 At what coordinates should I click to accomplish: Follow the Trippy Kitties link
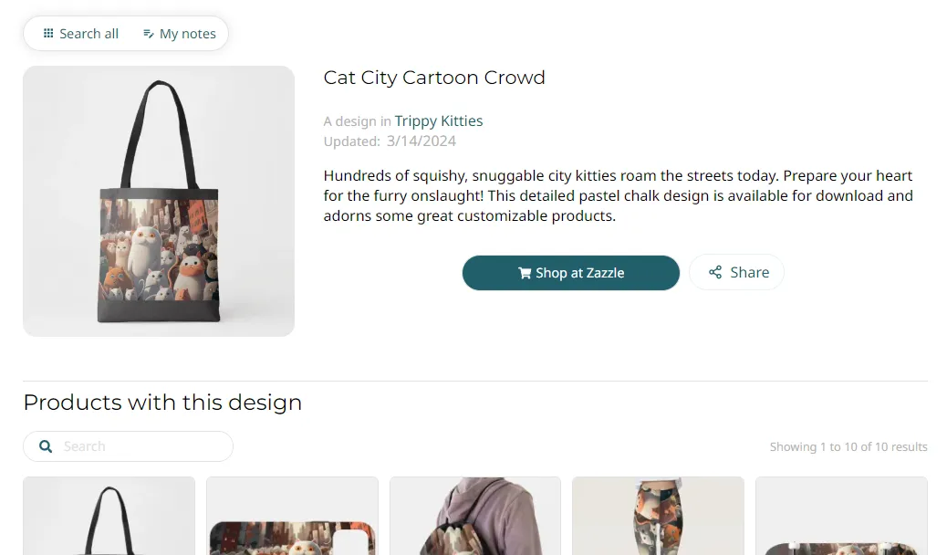(x=438, y=120)
